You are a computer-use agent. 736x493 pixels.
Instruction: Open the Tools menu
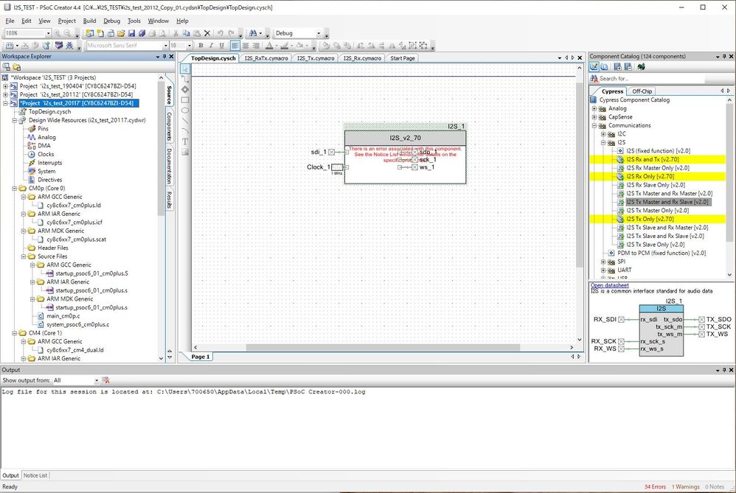tap(133, 21)
